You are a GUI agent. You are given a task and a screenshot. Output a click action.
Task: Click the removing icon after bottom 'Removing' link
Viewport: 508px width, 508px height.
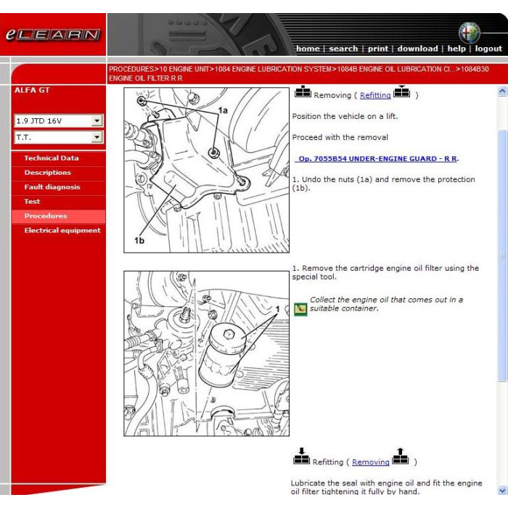[x=400, y=456]
